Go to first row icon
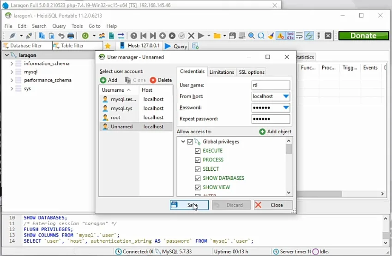The image size is (392, 256). click(144, 36)
